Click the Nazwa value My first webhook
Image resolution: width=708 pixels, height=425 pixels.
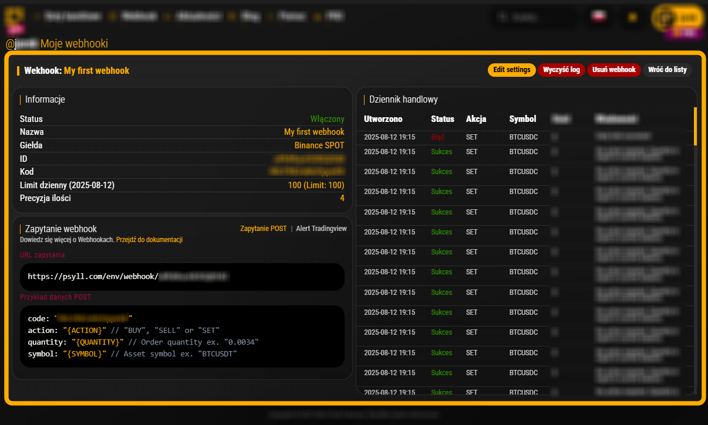point(314,132)
